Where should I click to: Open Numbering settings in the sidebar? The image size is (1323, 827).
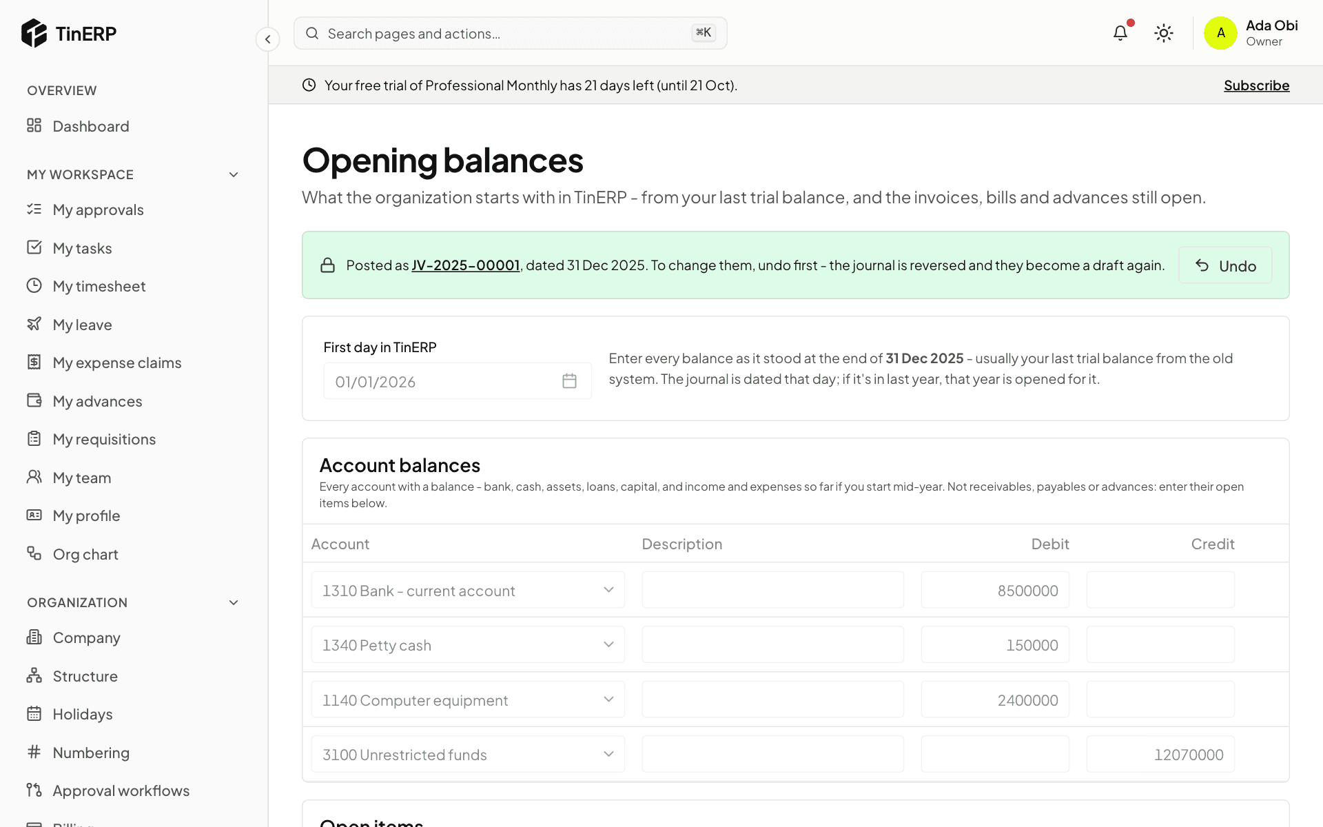[91, 753]
